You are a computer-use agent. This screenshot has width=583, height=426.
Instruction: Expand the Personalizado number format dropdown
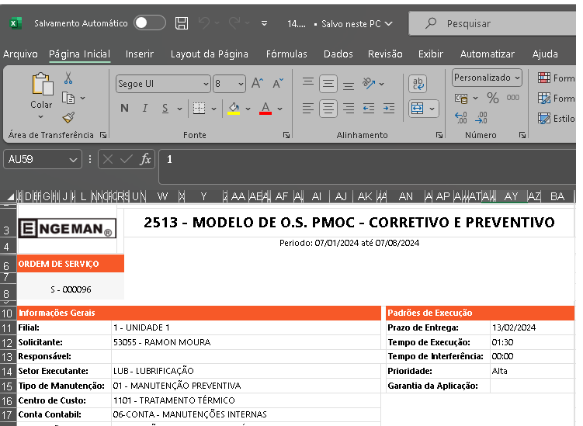[518, 78]
